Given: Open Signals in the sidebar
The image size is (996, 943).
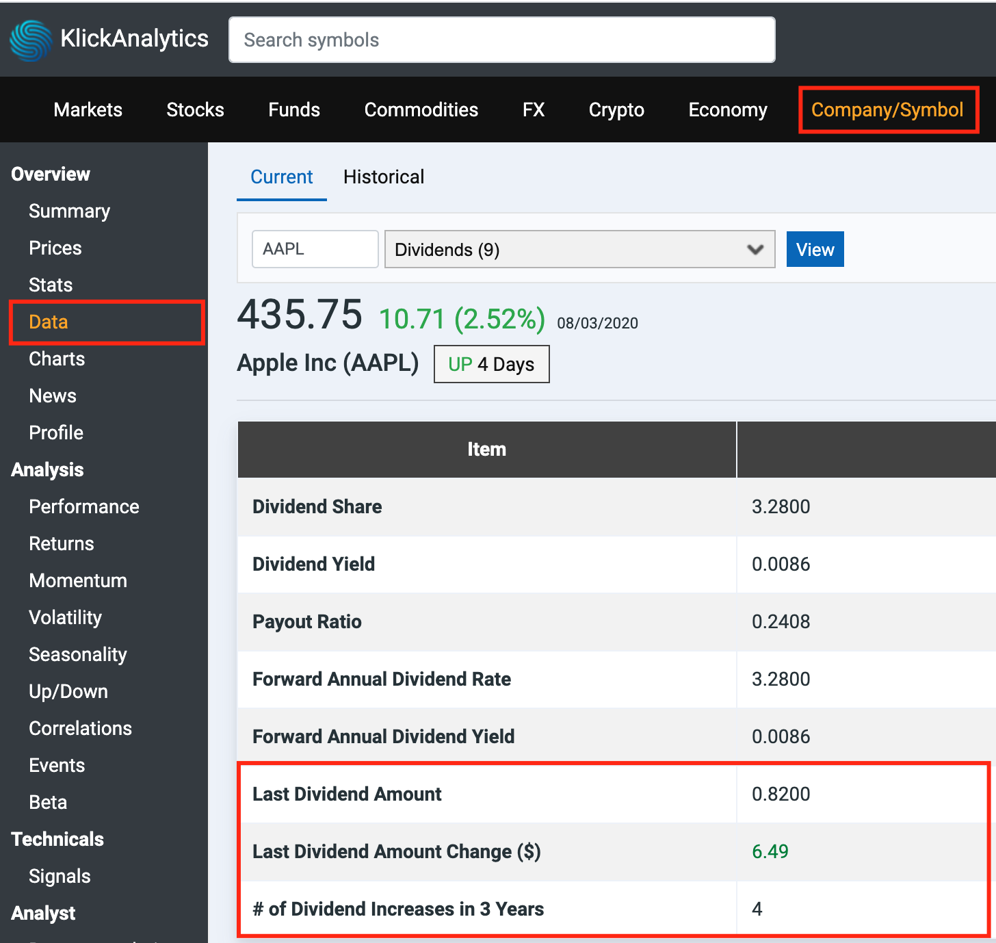Looking at the screenshot, I should [60, 876].
